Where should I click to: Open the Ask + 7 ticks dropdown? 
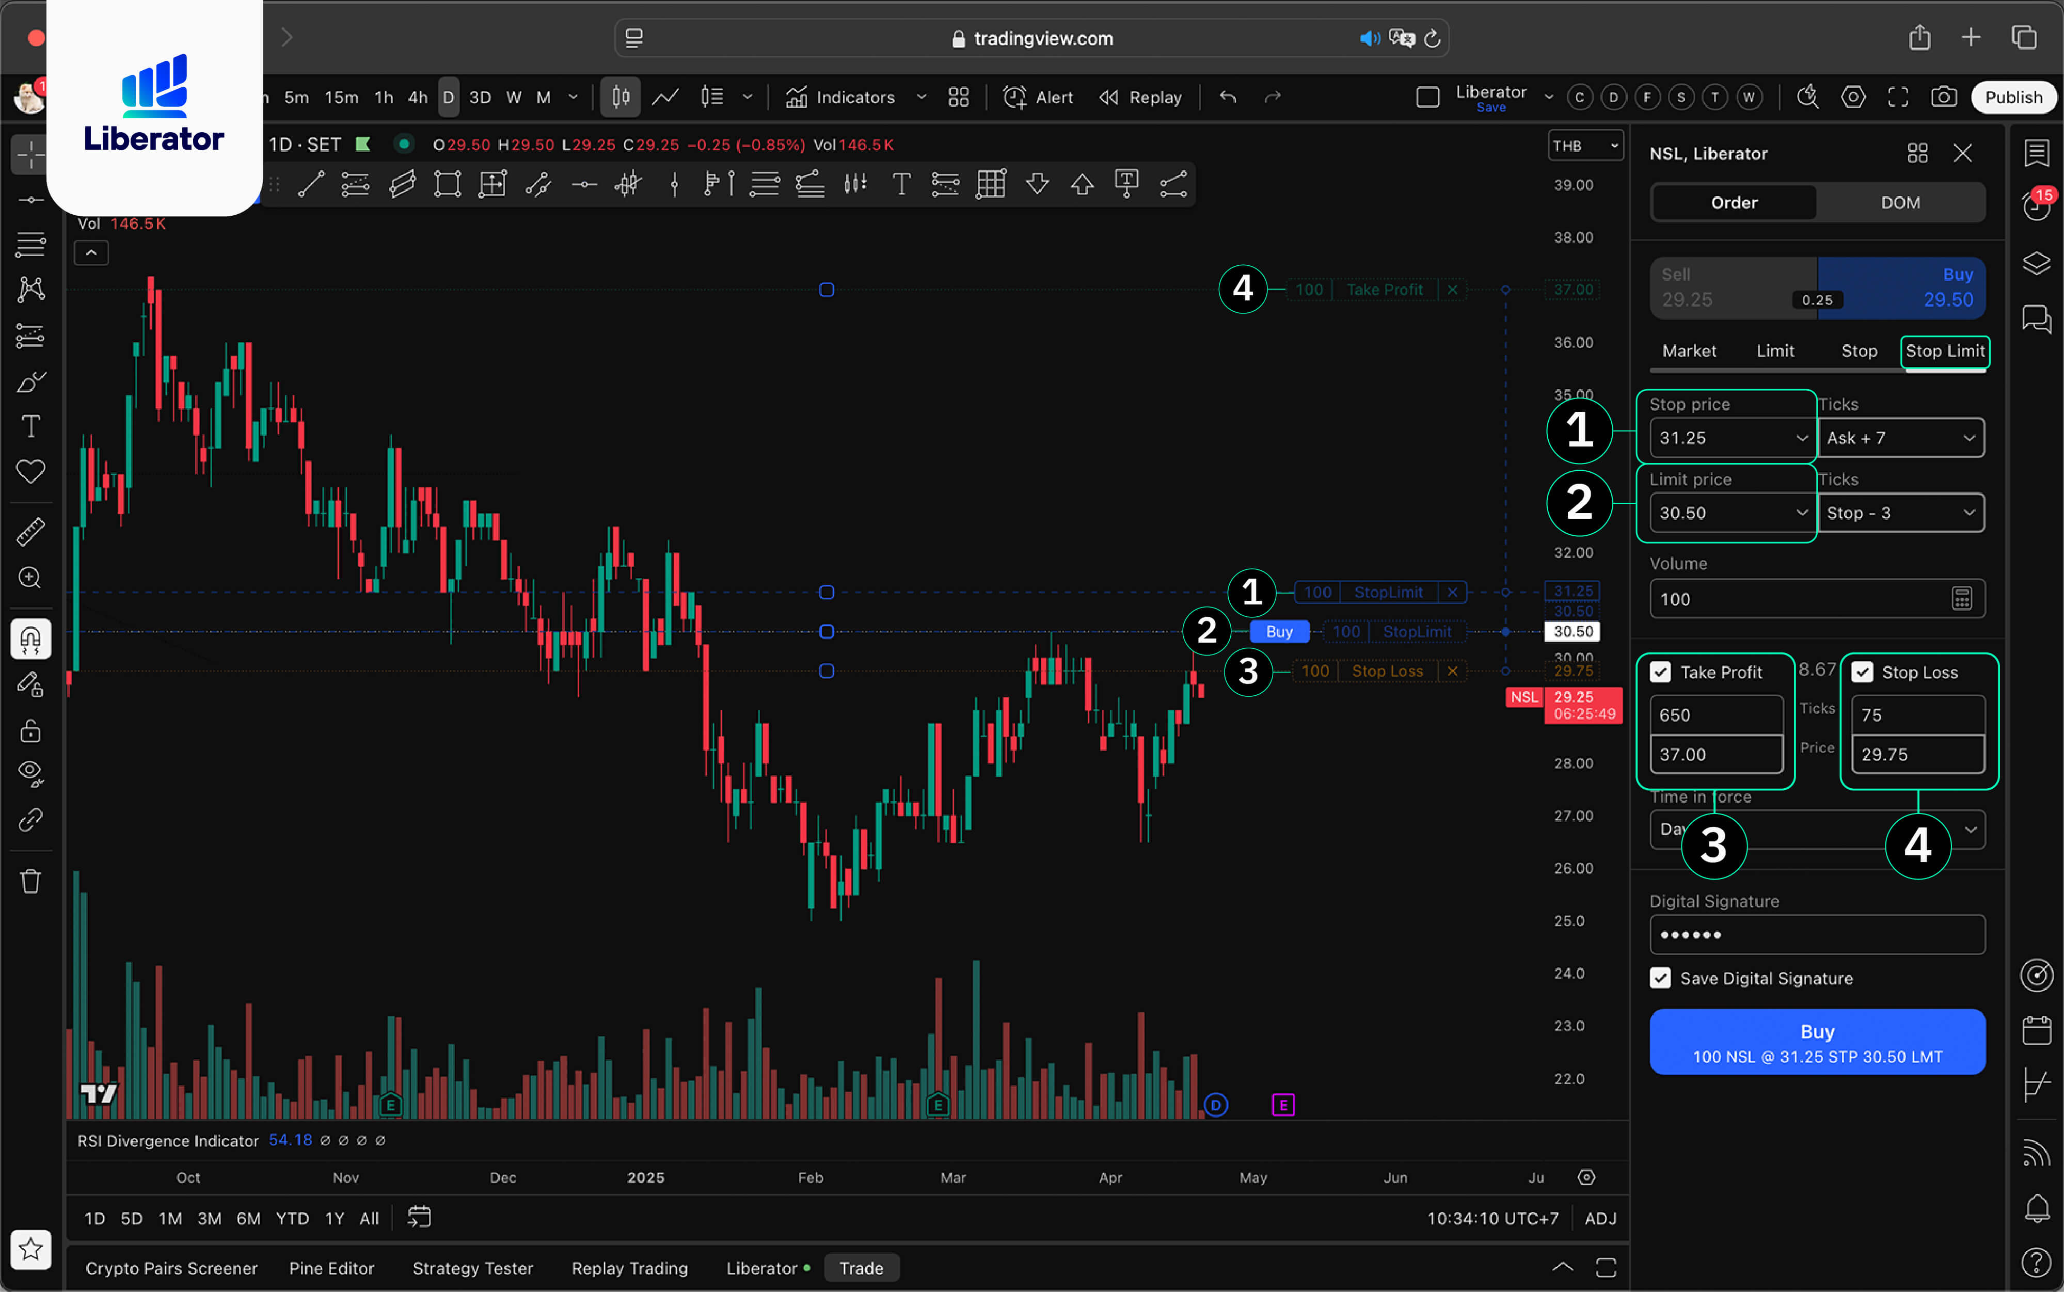1901,438
